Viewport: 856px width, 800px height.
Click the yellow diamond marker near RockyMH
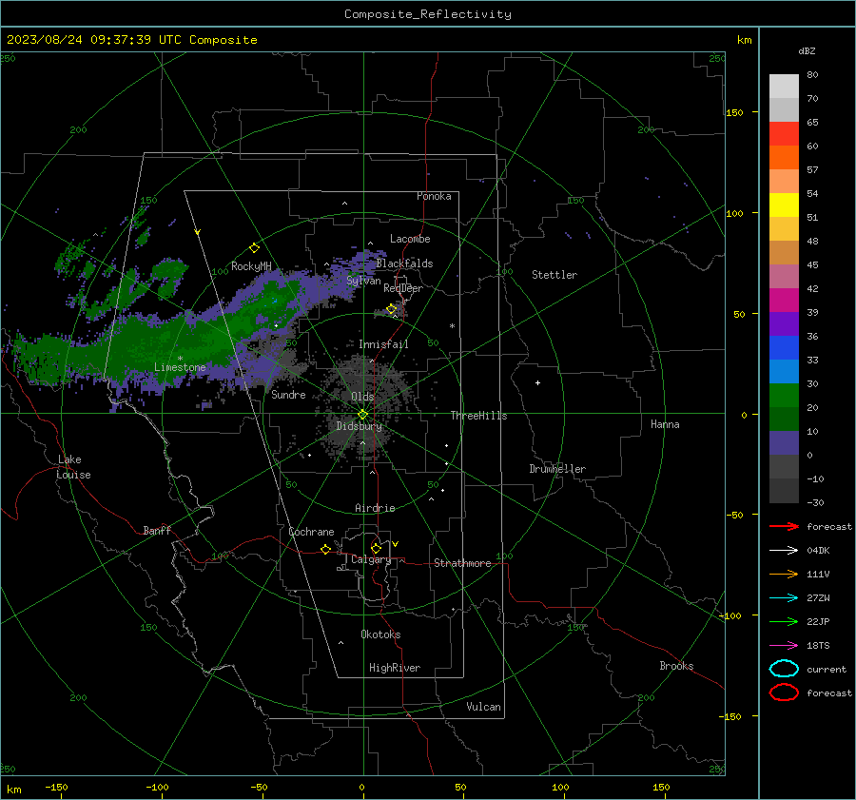pos(254,248)
